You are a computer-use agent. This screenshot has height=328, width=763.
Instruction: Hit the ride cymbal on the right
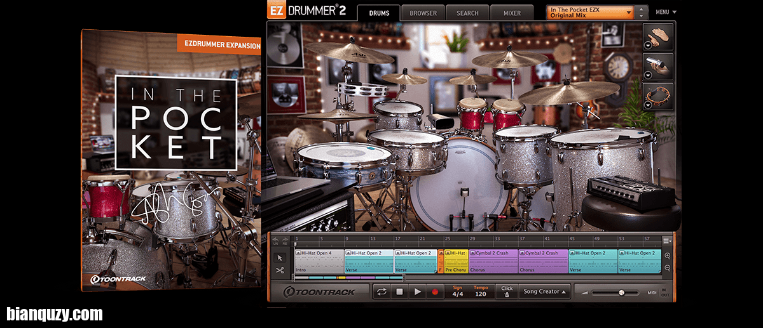click(570, 92)
